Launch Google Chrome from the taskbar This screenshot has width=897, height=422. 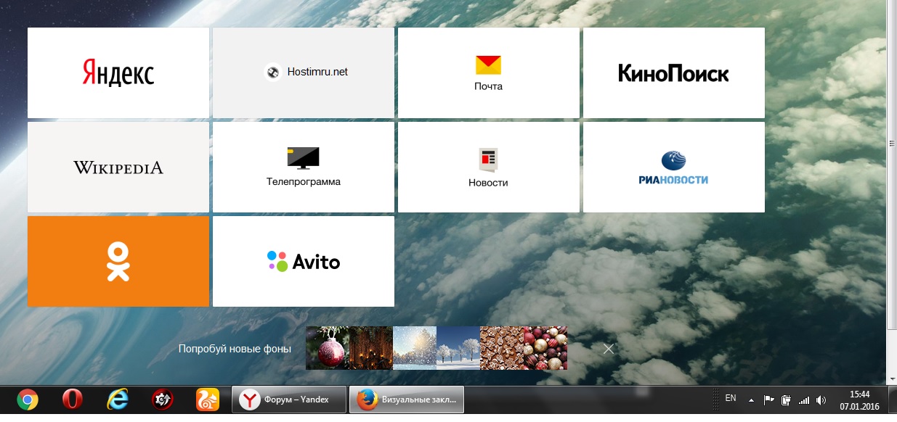coord(28,400)
